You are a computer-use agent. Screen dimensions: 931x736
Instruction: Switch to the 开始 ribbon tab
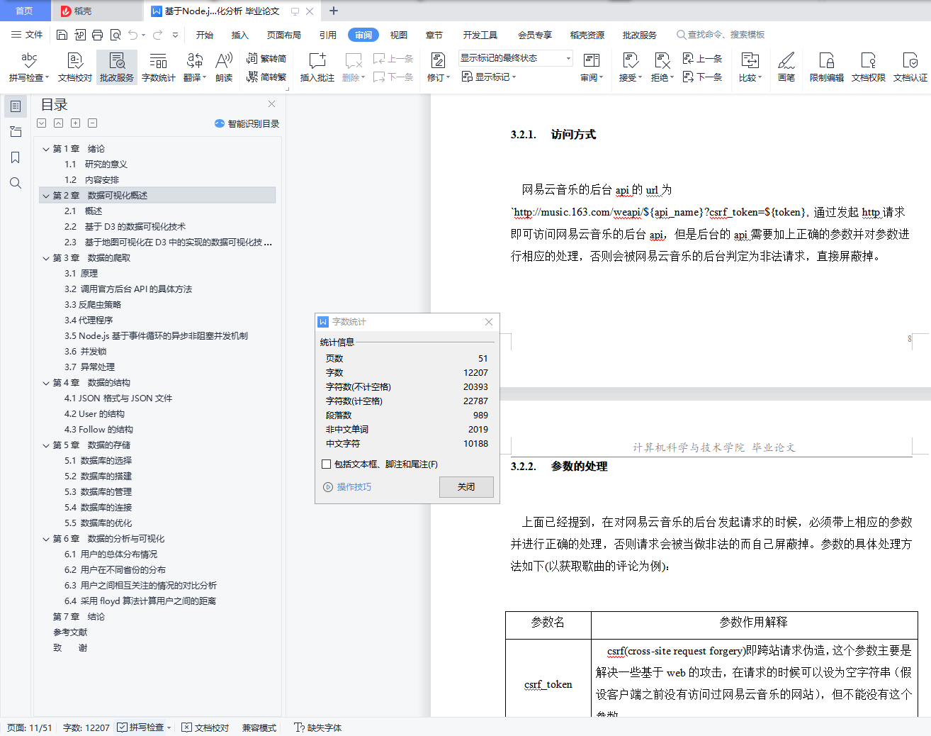tap(205, 35)
